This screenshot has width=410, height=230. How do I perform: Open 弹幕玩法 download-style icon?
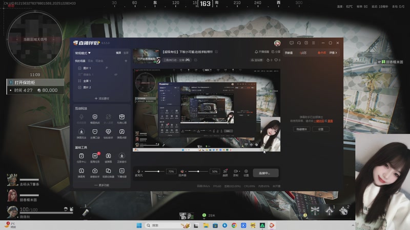coord(81,132)
